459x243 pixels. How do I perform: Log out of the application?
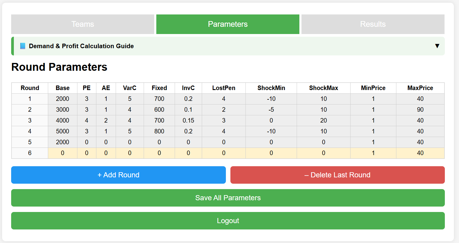(228, 221)
